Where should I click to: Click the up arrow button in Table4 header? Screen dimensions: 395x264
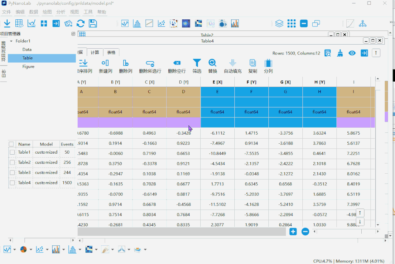[376, 53]
